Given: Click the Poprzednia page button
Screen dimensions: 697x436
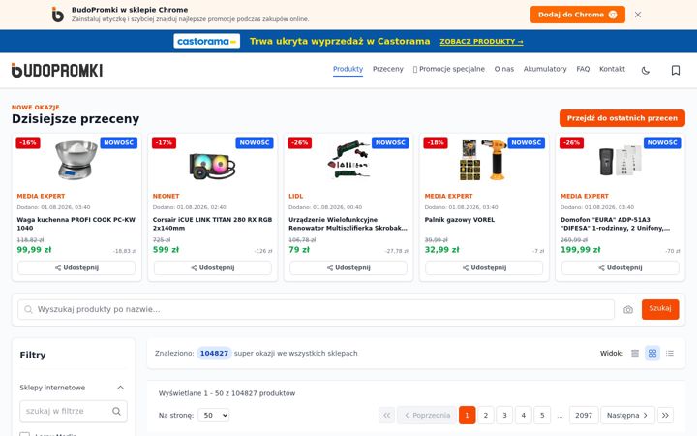Looking at the screenshot, I should pos(427,415).
